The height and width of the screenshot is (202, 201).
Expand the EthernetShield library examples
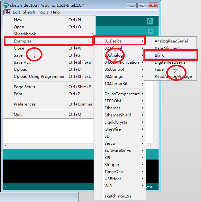(x=120, y=115)
